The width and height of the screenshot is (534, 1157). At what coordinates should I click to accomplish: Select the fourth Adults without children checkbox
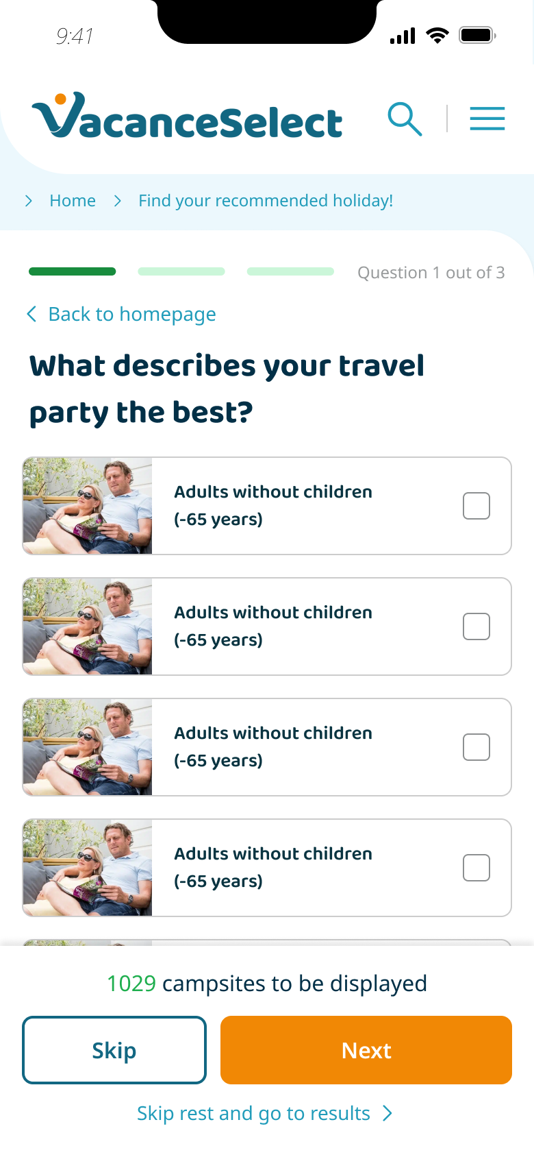point(476,868)
